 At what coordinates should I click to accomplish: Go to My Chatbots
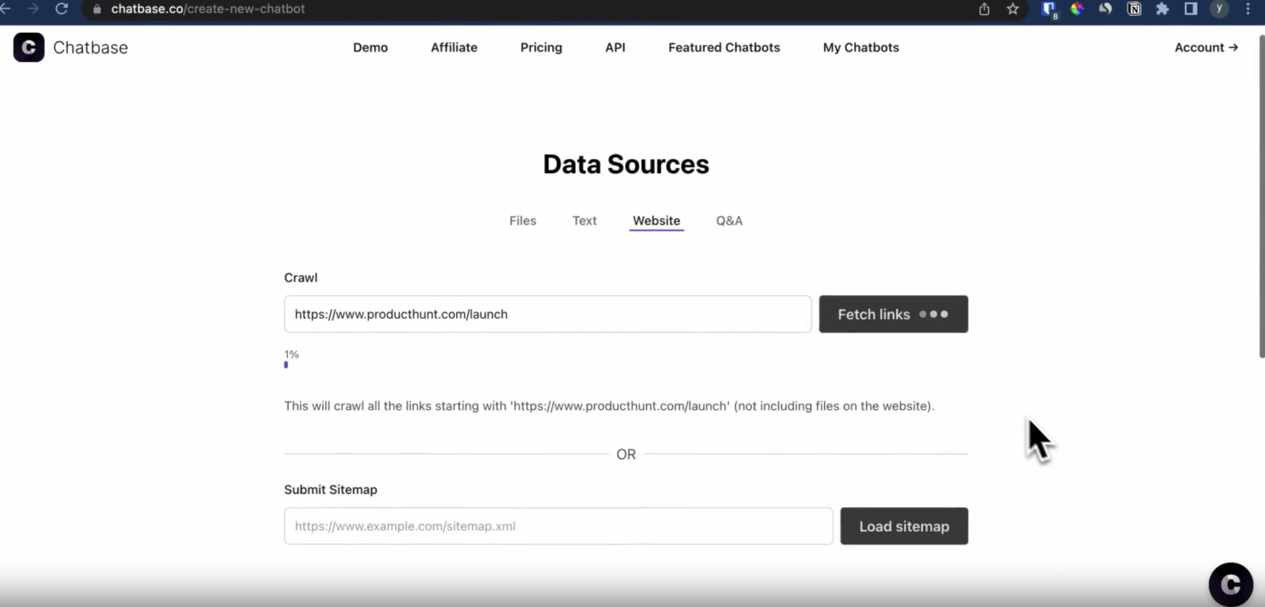[x=860, y=47]
